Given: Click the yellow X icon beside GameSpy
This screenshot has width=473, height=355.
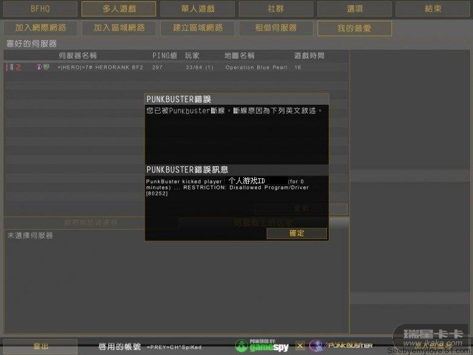Looking at the screenshot, I should tap(300, 345).
